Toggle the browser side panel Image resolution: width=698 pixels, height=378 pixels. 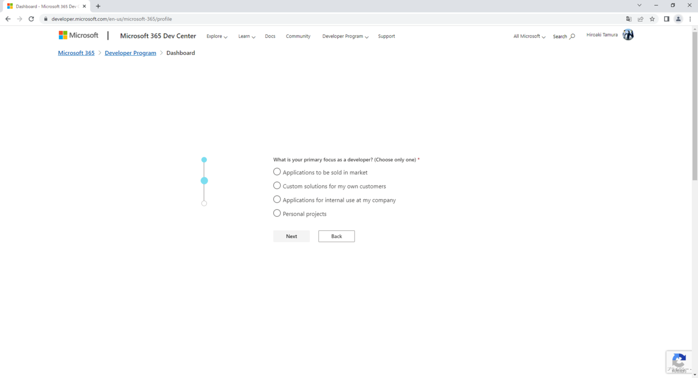pos(667,19)
